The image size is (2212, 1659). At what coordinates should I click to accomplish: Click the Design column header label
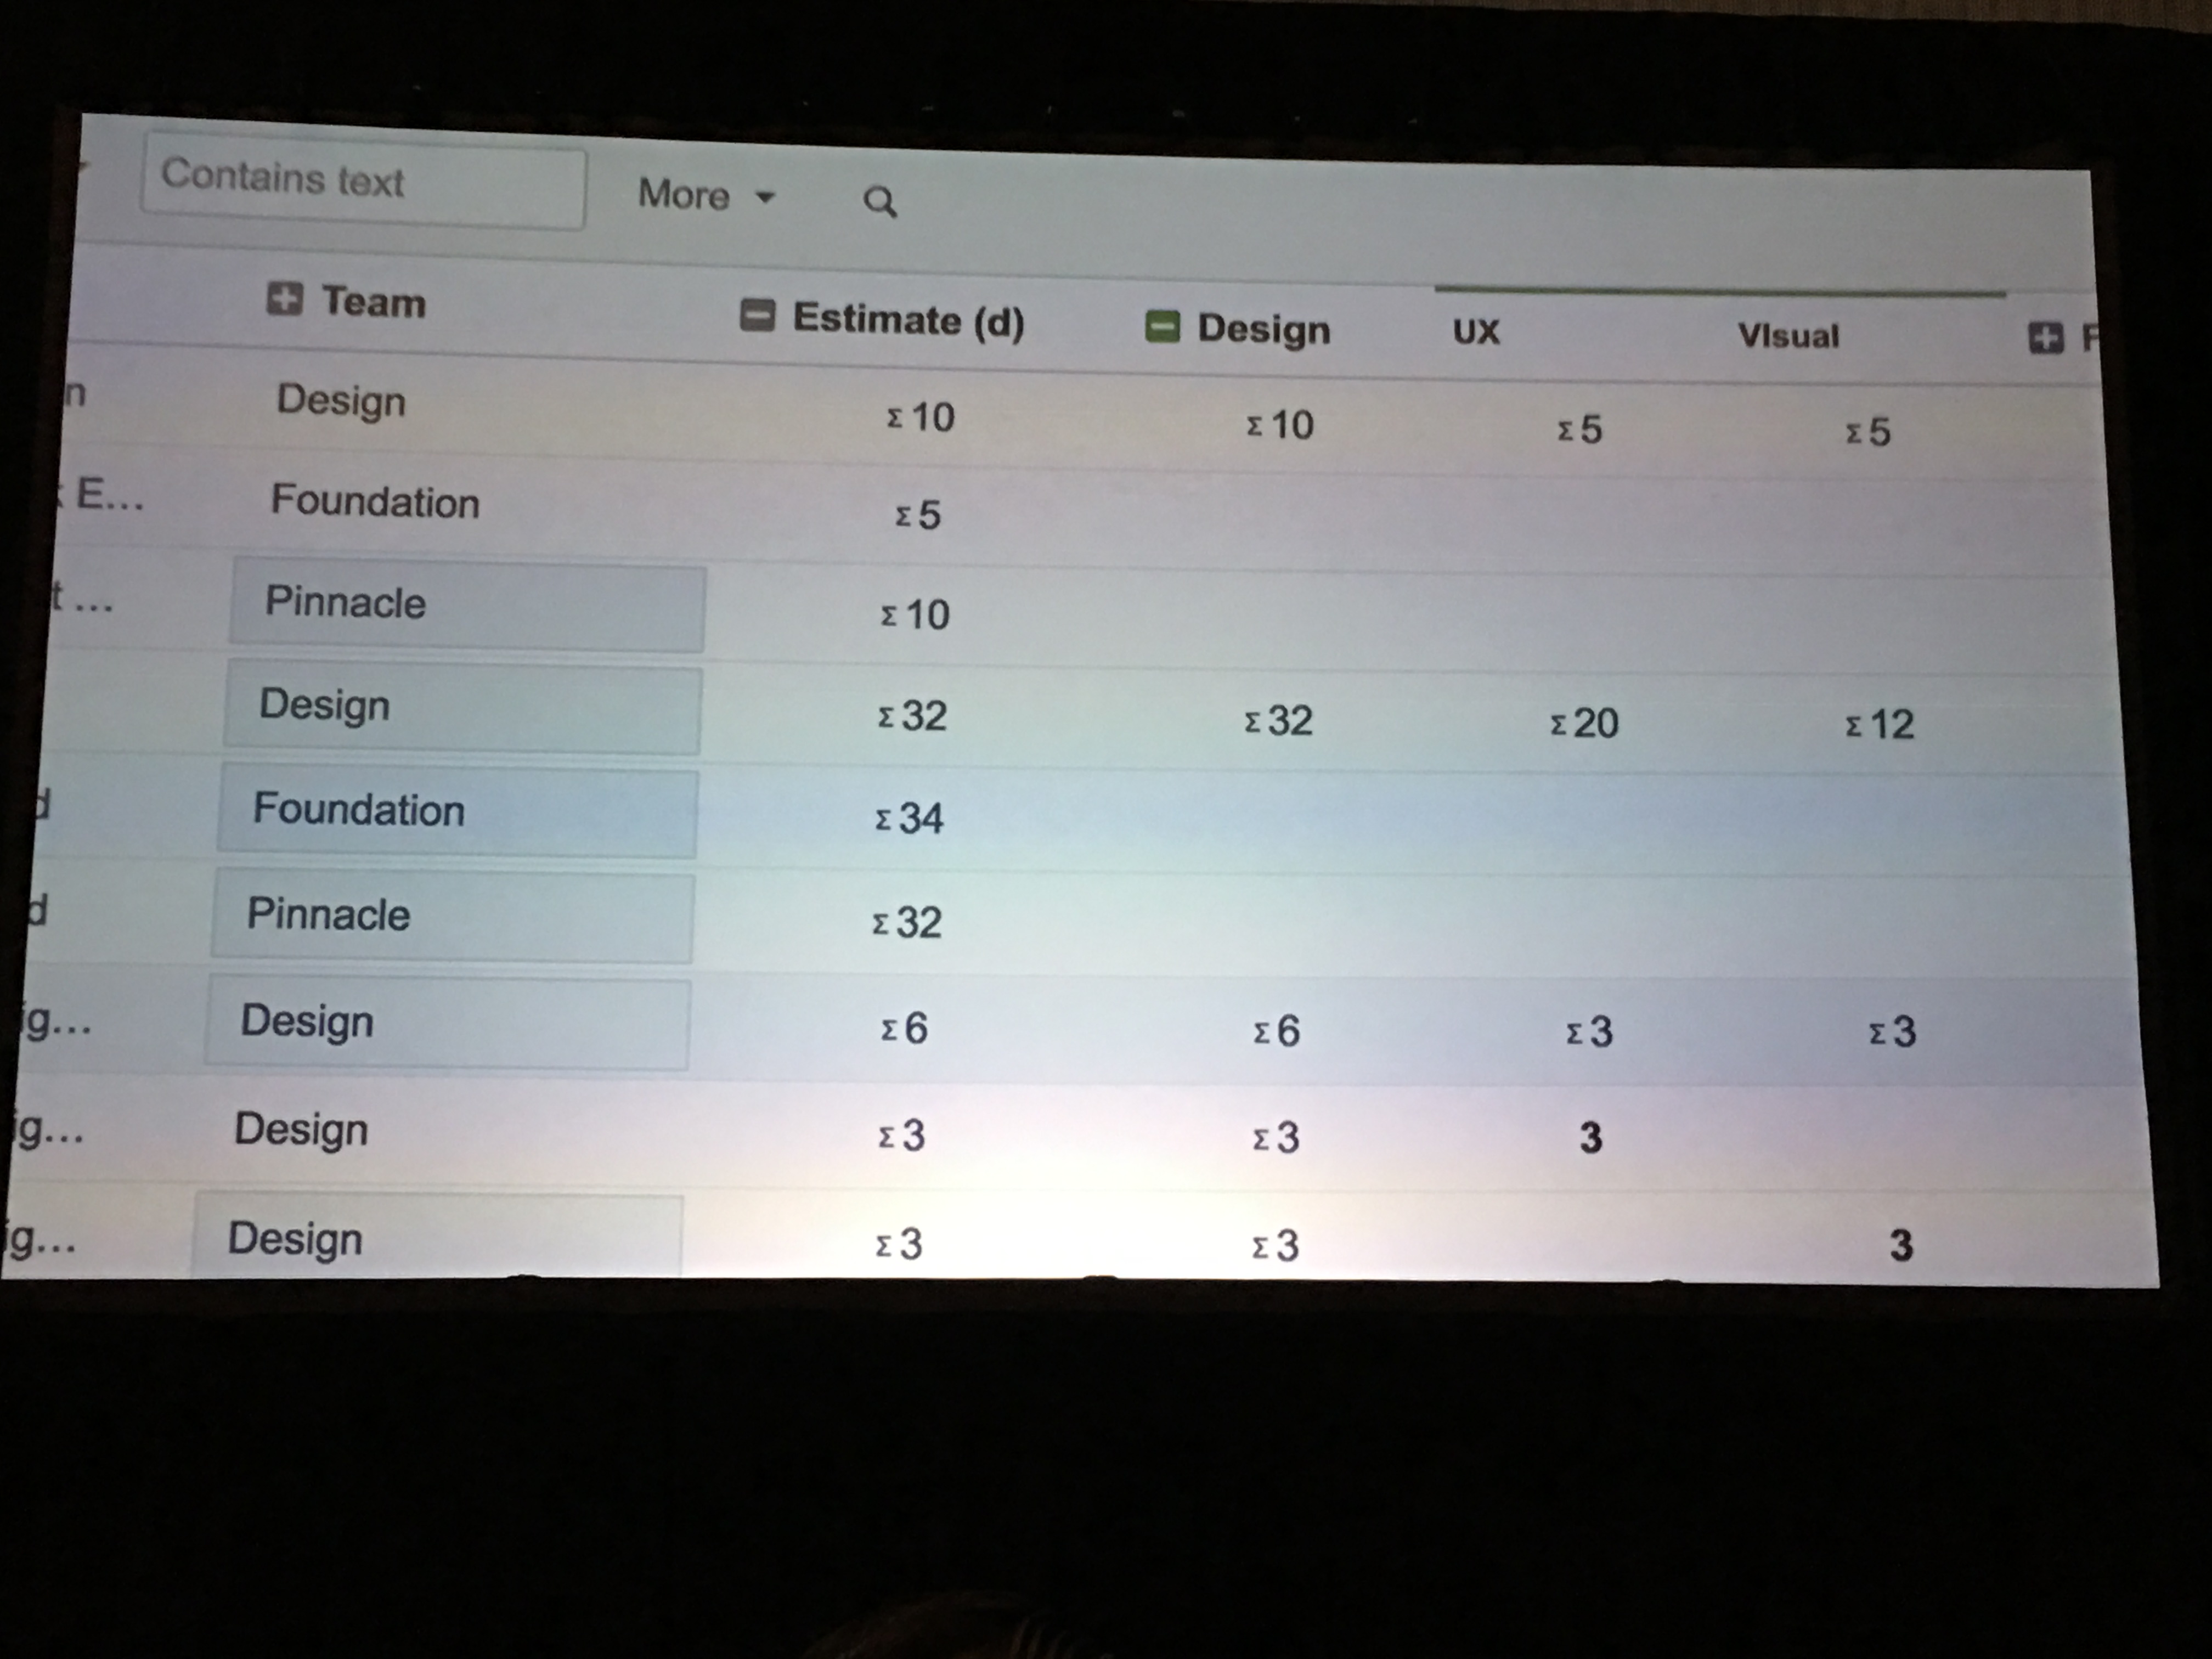pos(1264,329)
